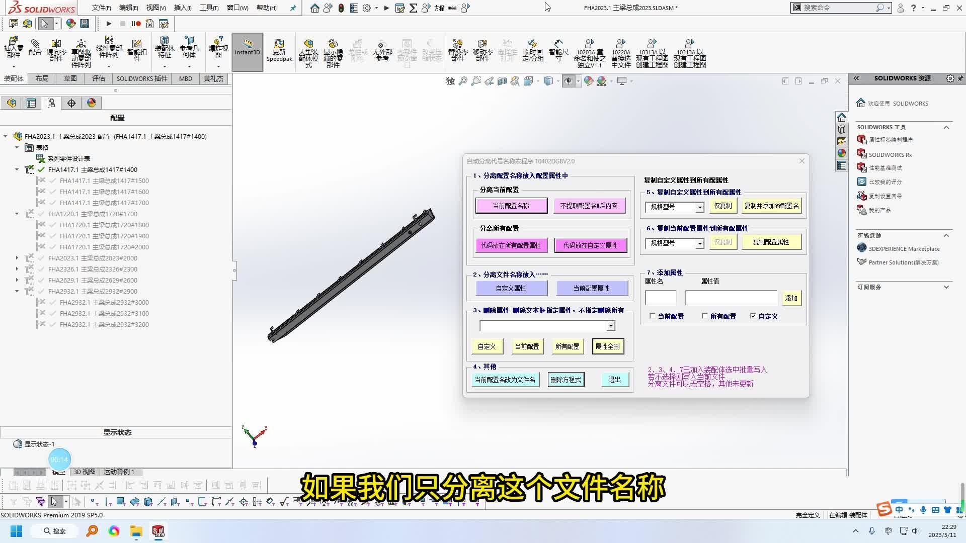Check the 所有配置 checkbox in section 7

click(704, 316)
